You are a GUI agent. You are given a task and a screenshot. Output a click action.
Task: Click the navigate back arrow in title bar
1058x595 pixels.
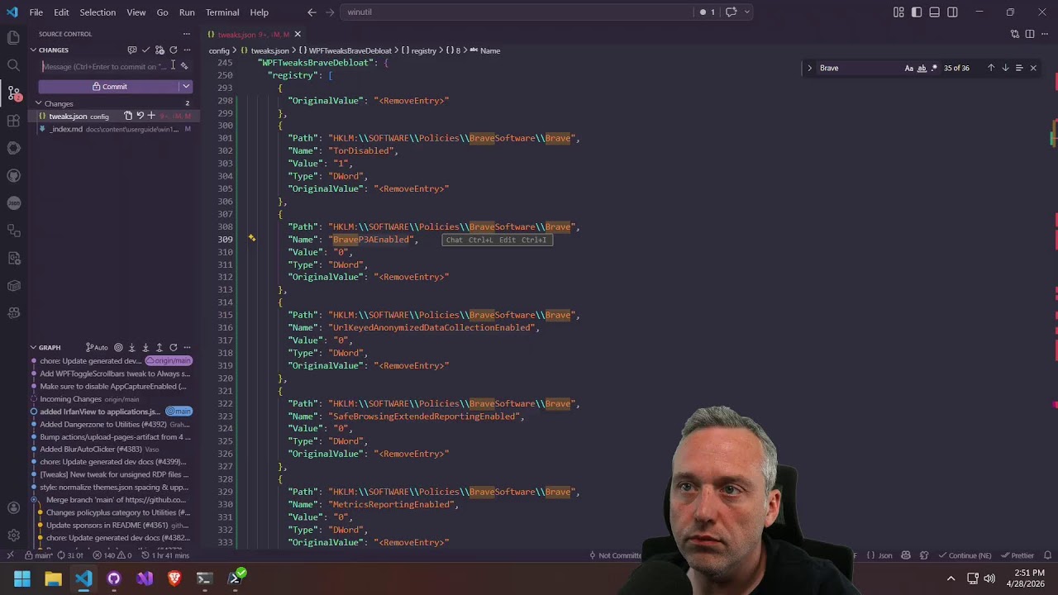pyautogui.click(x=312, y=12)
